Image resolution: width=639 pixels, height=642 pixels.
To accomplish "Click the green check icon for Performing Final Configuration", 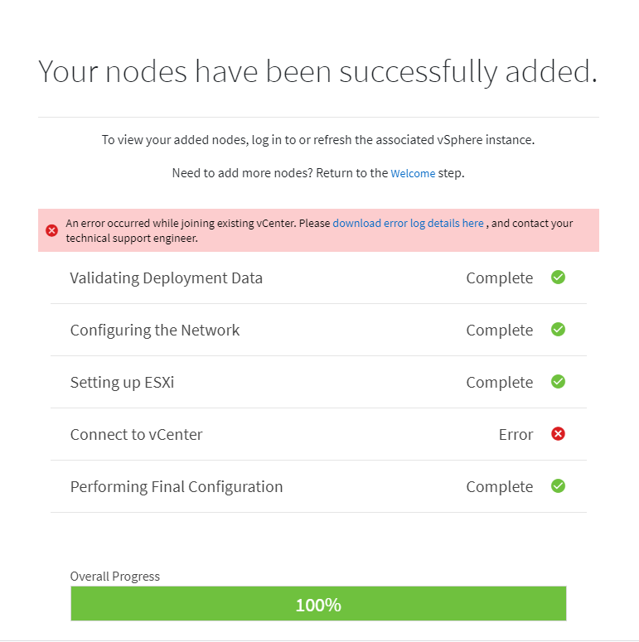I will [x=559, y=486].
